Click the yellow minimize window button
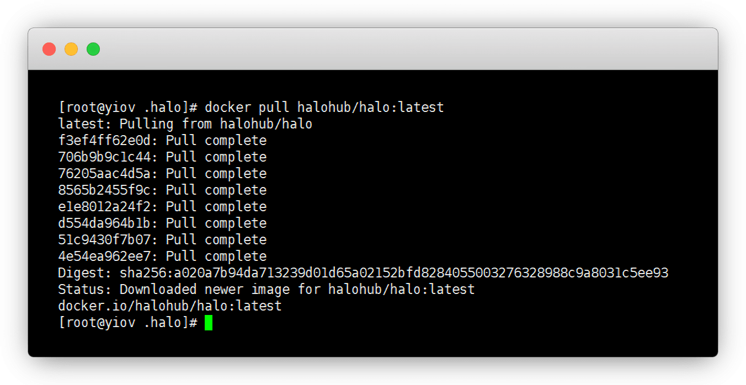This screenshot has width=746, height=385. (71, 49)
